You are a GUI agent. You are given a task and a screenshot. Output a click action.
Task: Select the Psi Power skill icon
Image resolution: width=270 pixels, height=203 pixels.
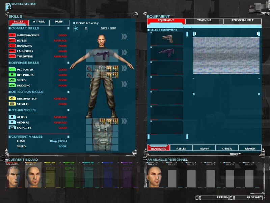pos(12,70)
